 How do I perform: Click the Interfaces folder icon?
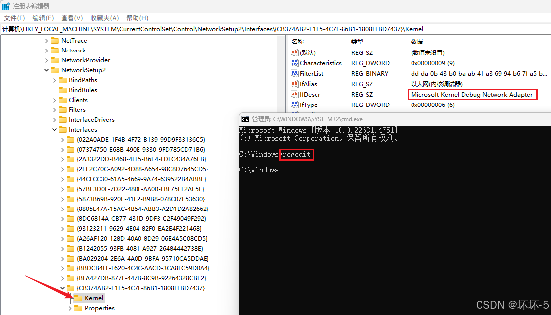pos(63,129)
